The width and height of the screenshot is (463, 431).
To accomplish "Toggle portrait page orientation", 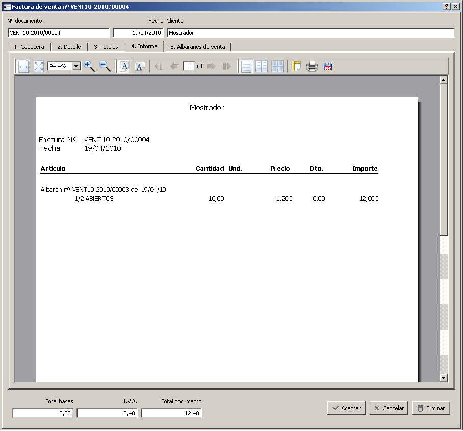I will pyautogui.click(x=124, y=66).
